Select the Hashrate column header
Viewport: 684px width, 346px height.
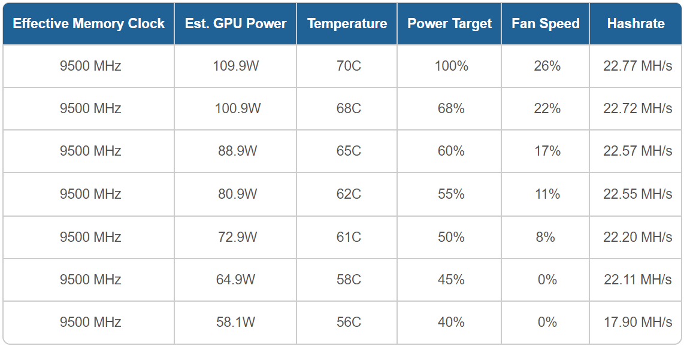coord(635,23)
